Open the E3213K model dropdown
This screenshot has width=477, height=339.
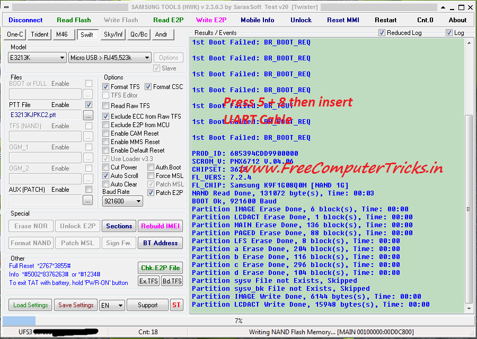tap(37, 57)
